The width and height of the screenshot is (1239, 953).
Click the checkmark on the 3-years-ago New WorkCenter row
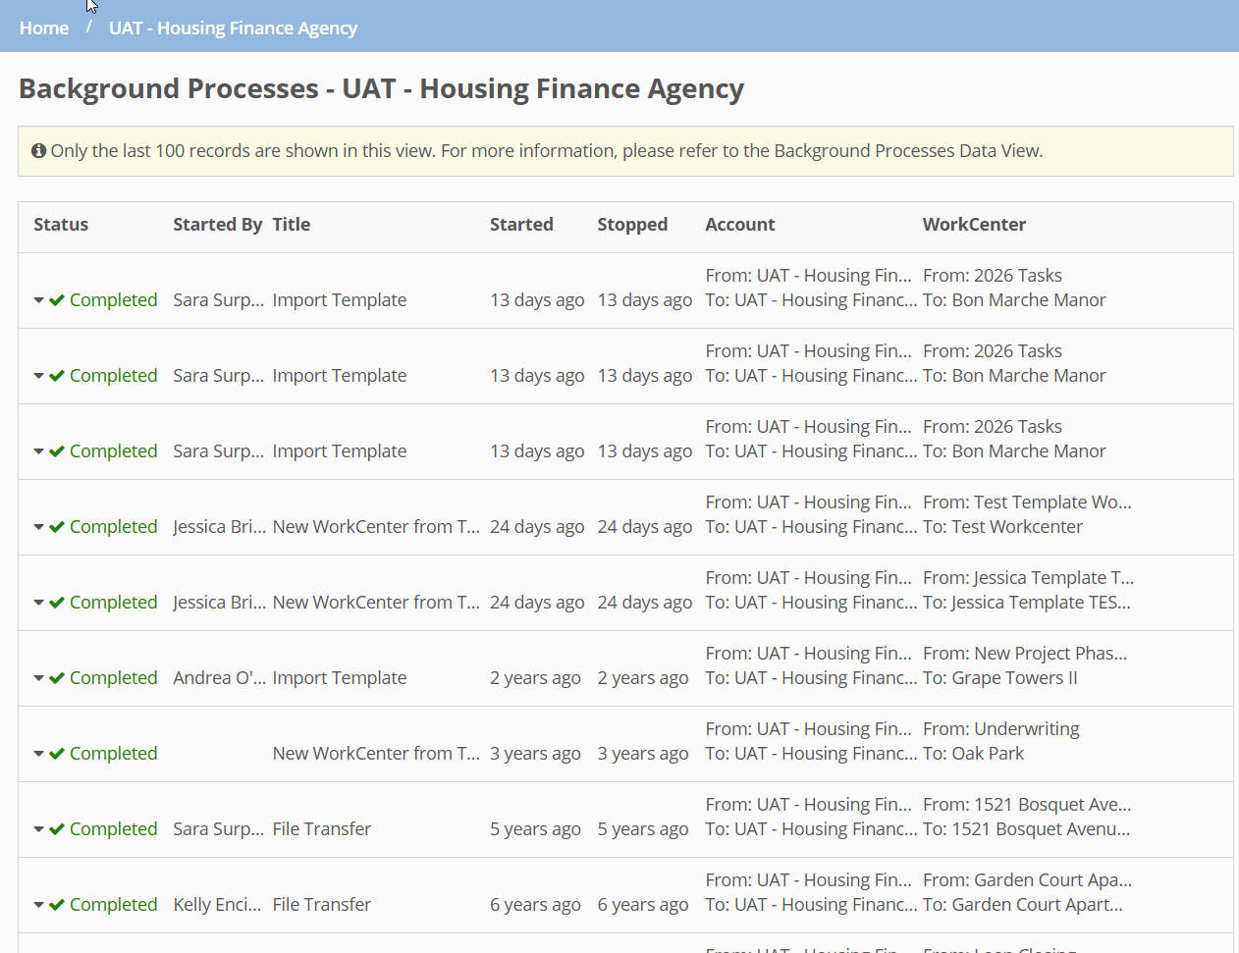pyautogui.click(x=57, y=754)
